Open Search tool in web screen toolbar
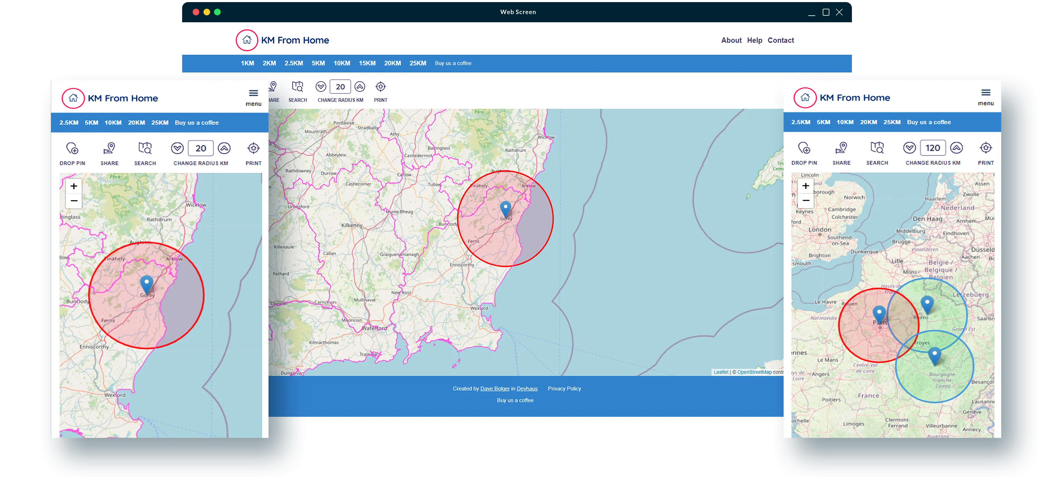The height and width of the screenshot is (477, 1053). (x=298, y=87)
